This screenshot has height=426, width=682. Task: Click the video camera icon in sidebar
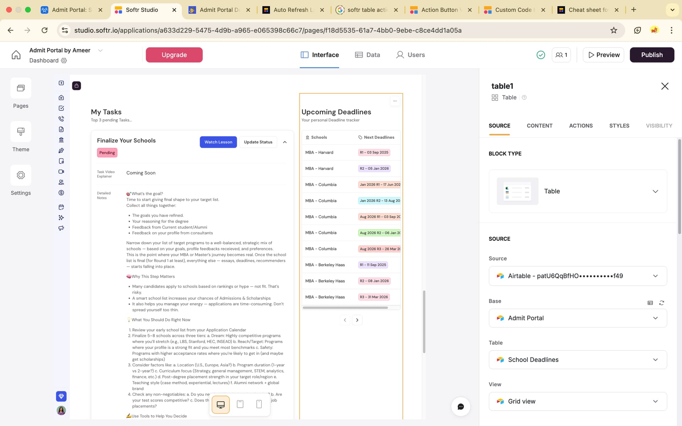[x=61, y=171]
